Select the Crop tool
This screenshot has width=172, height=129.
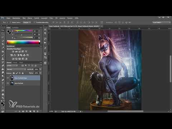3,44
